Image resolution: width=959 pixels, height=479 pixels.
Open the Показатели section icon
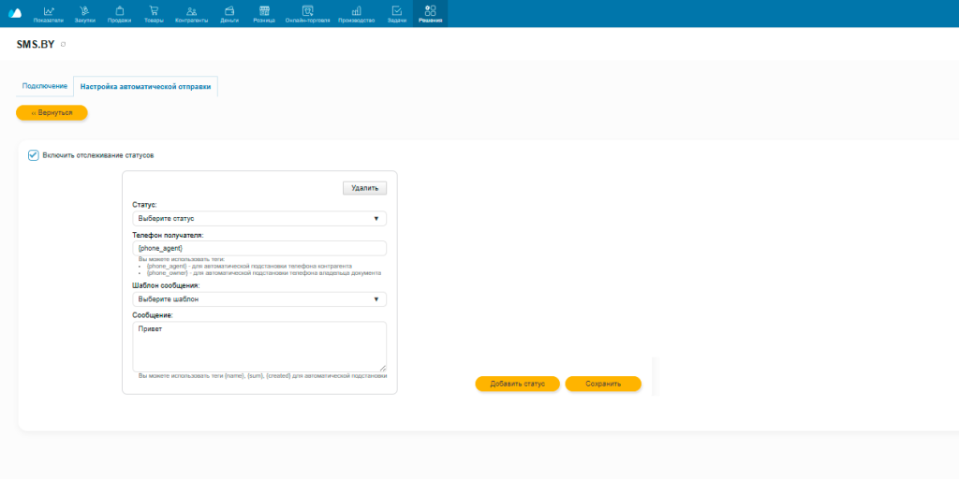tap(49, 10)
